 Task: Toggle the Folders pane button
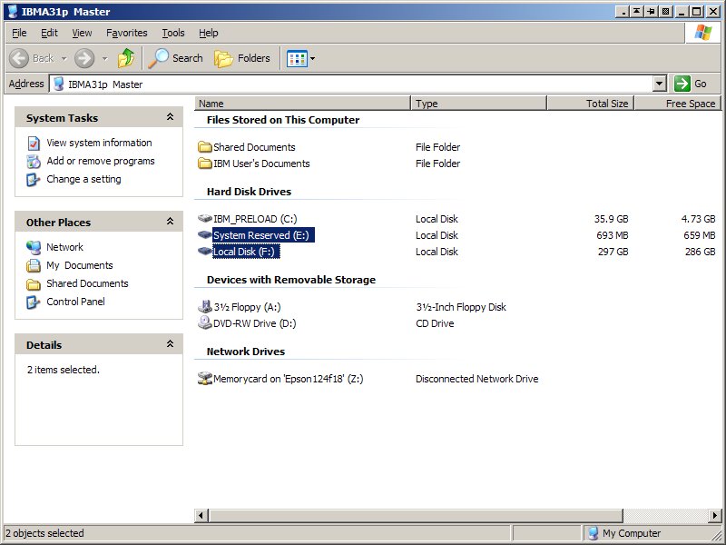tap(242, 58)
